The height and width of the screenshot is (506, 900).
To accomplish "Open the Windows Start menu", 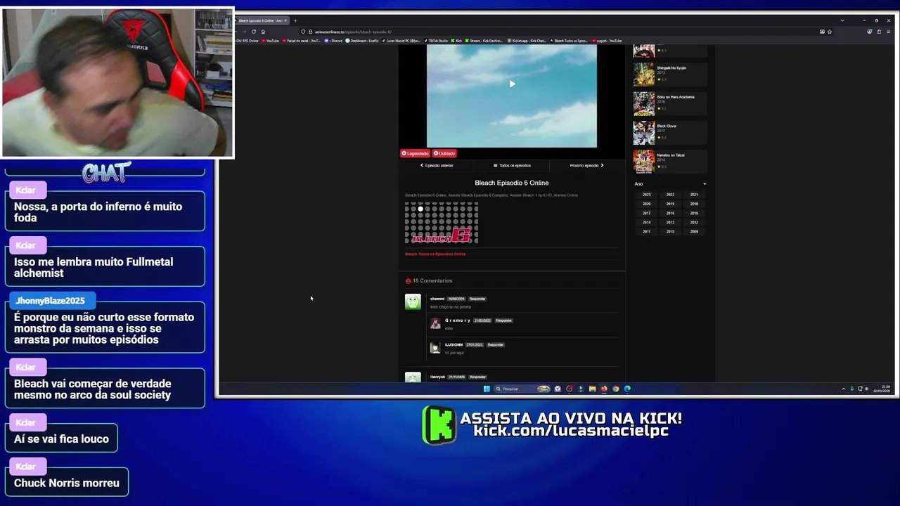I will coord(487,389).
